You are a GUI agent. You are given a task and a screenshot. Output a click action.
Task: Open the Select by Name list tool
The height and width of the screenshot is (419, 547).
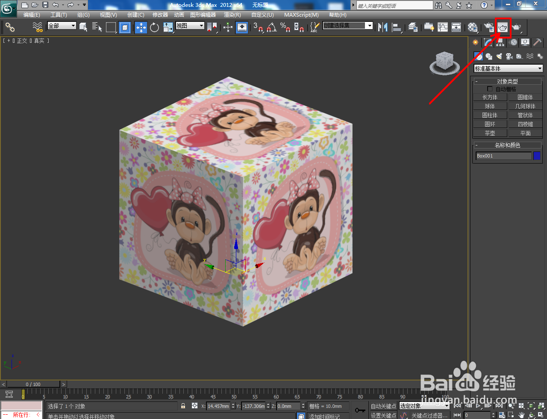[97, 27]
